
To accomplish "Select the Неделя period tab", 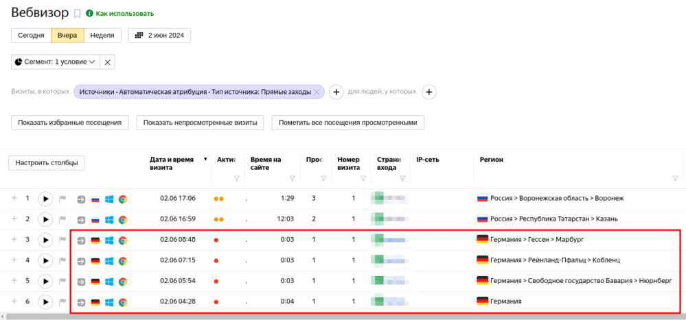I will coord(102,36).
